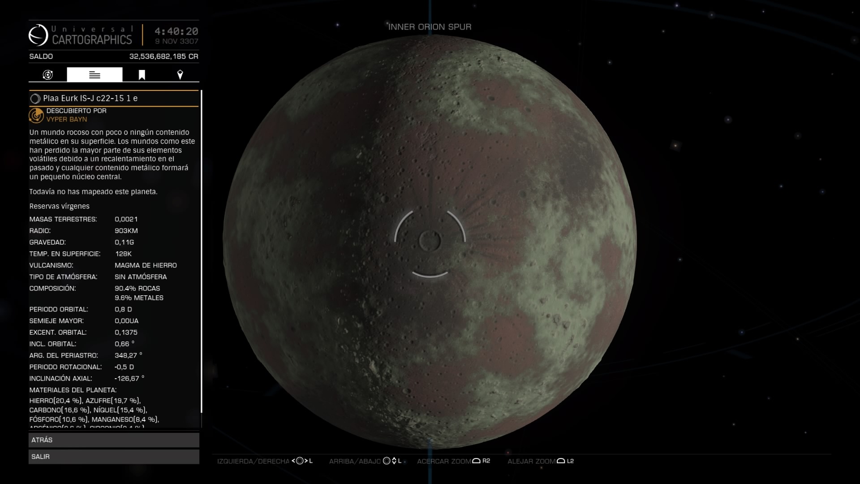Click the ARRIBA/ABAJO stick hint icon
The width and height of the screenshot is (860, 484).
[x=390, y=461]
